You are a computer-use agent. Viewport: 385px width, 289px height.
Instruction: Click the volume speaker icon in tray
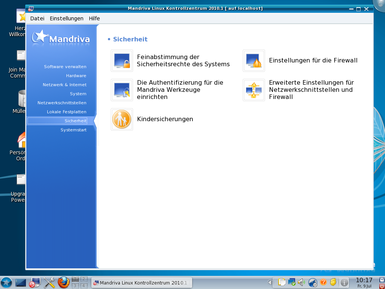(301, 282)
